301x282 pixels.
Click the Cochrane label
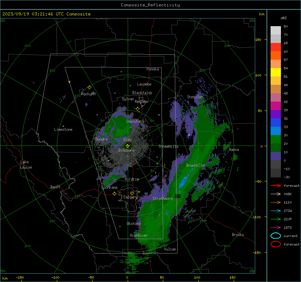click(109, 187)
